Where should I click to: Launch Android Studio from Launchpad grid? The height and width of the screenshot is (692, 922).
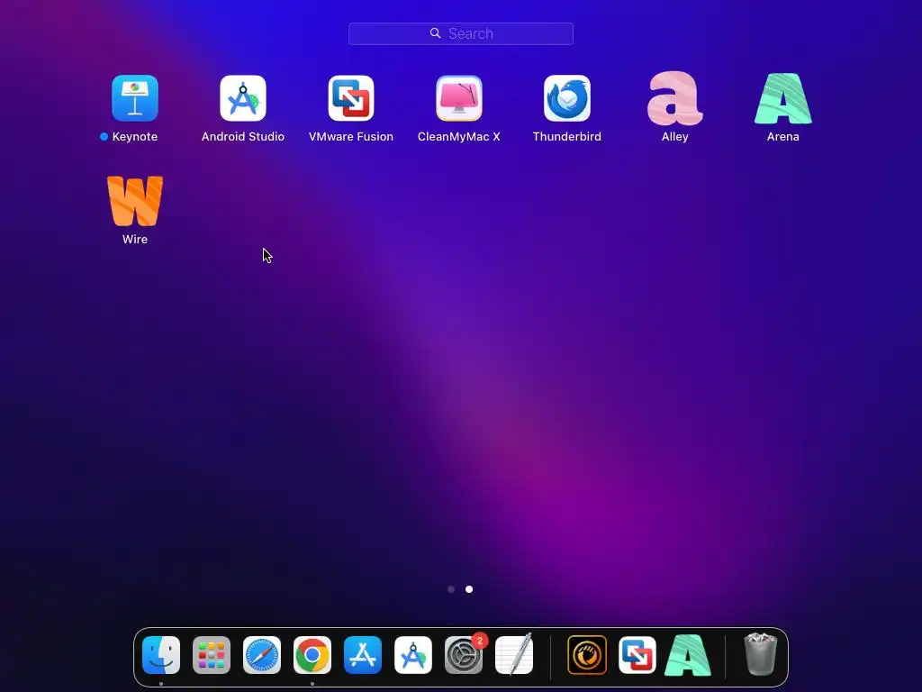coord(243,98)
